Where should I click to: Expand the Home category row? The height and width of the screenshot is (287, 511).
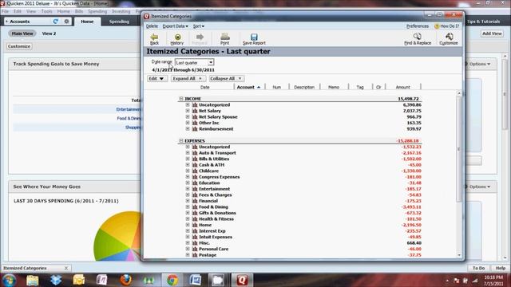[x=188, y=225]
